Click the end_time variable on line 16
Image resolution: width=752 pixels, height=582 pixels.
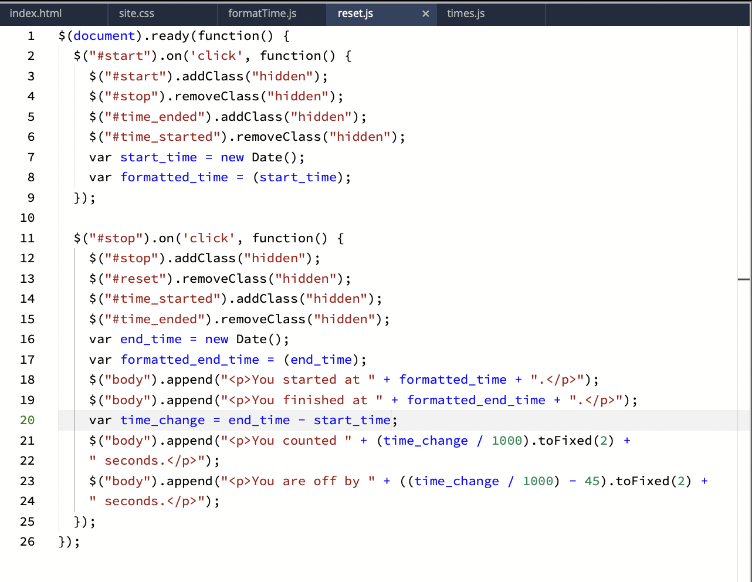151,339
